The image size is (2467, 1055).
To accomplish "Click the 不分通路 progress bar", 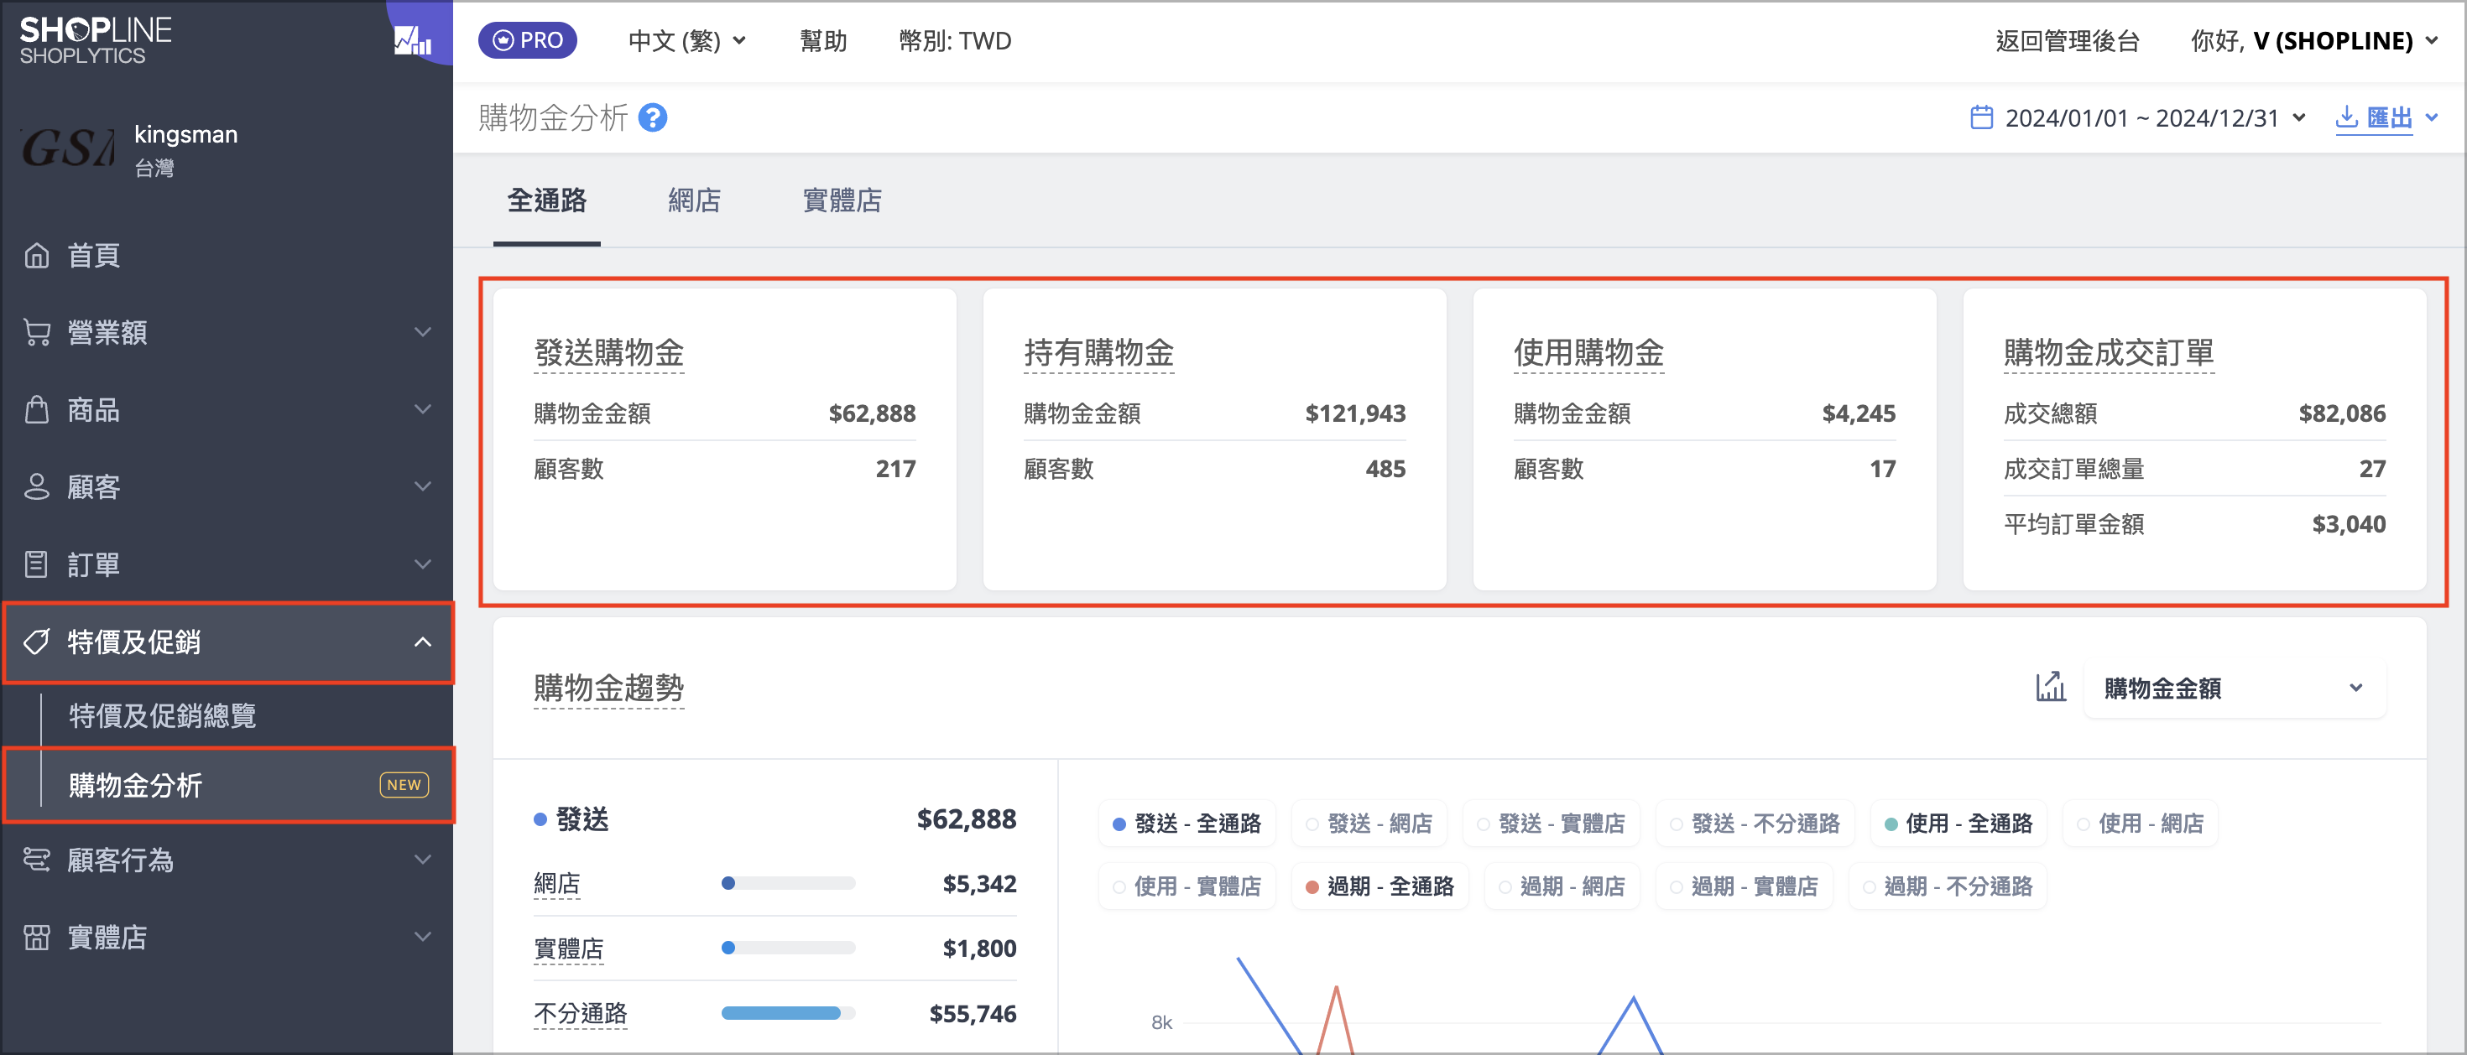I will 787,1013.
